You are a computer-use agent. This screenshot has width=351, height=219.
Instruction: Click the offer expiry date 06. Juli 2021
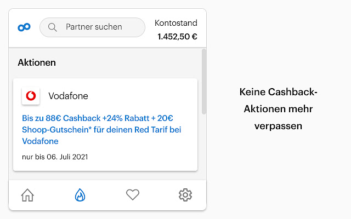55,157
